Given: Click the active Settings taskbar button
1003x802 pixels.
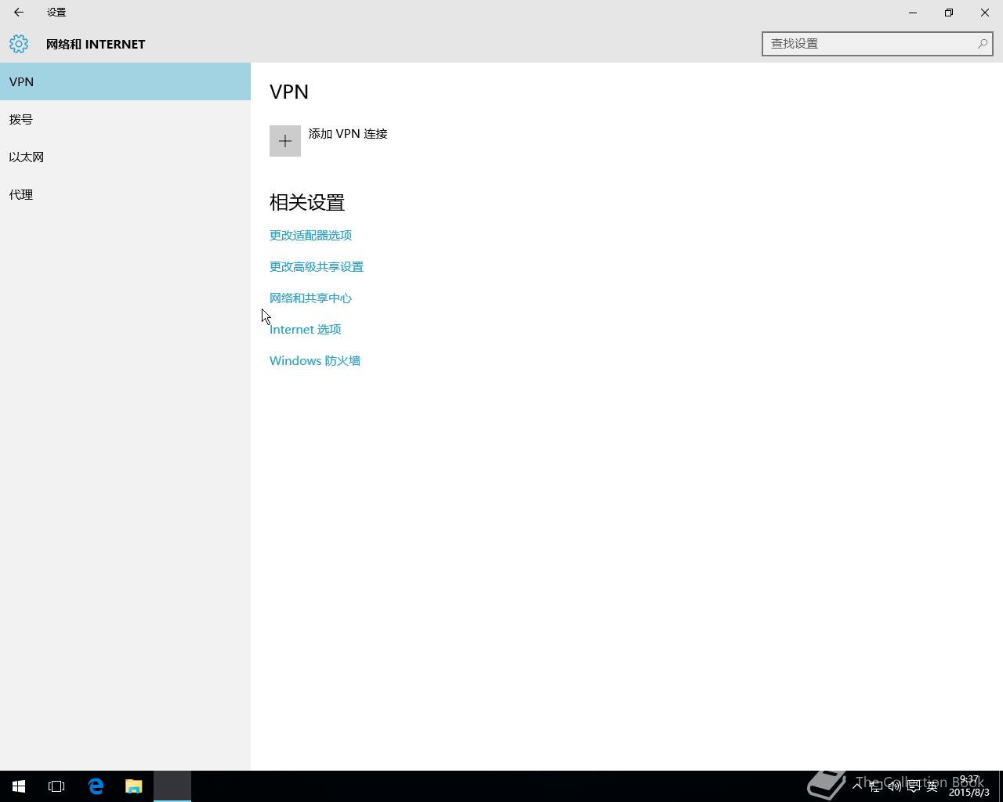Looking at the screenshot, I should (172, 786).
